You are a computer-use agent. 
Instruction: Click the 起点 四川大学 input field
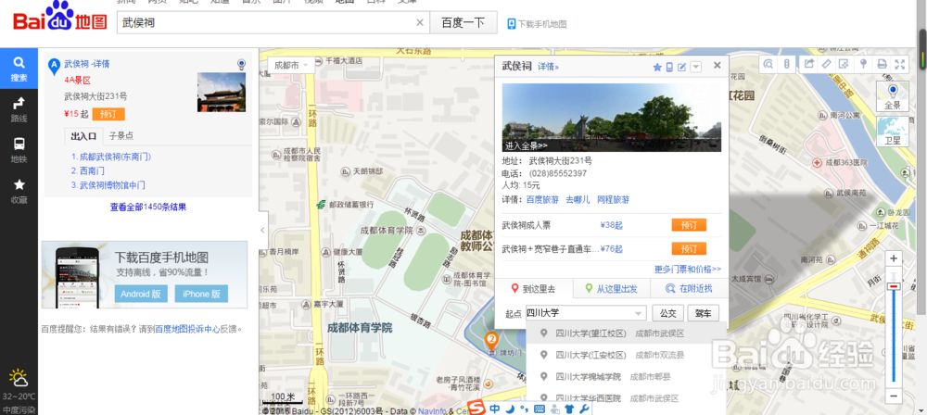(x=578, y=313)
